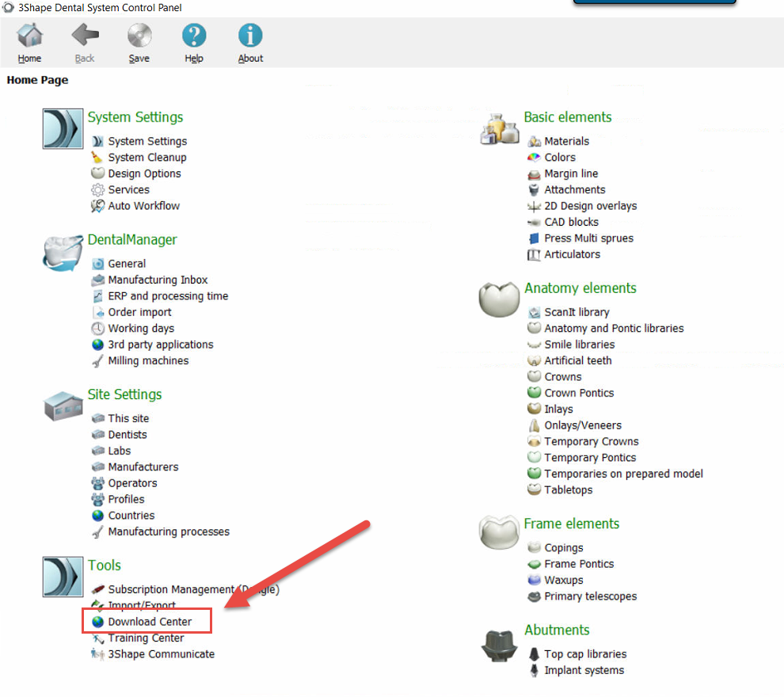Open Help from the toolbar
The height and width of the screenshot is (697, 784).
pyautogui.click(x=194, y=36)
